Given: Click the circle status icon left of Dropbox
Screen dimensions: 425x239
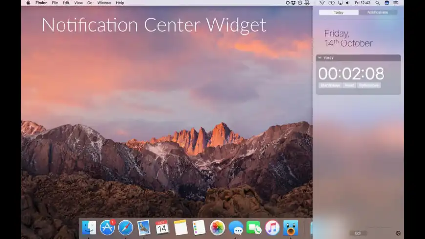Looking at the screenshot, I should [288, 3].
